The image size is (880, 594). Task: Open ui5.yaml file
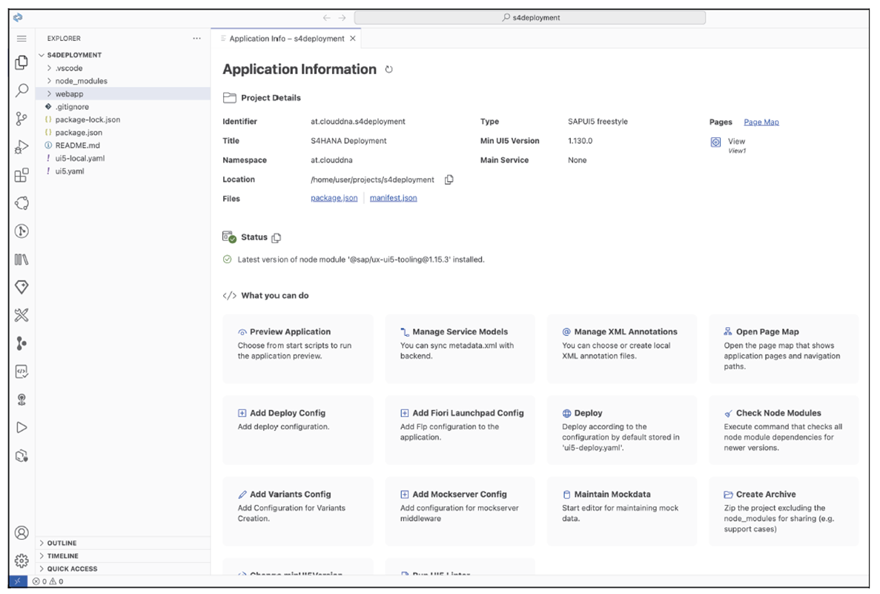coord(123,171)
